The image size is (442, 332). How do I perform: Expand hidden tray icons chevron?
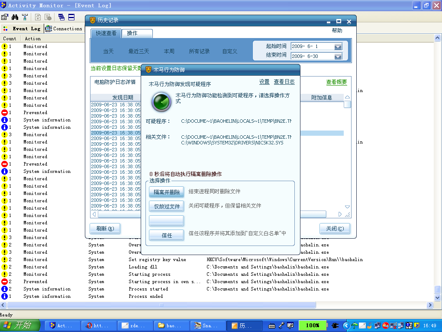tap(346, 326)
